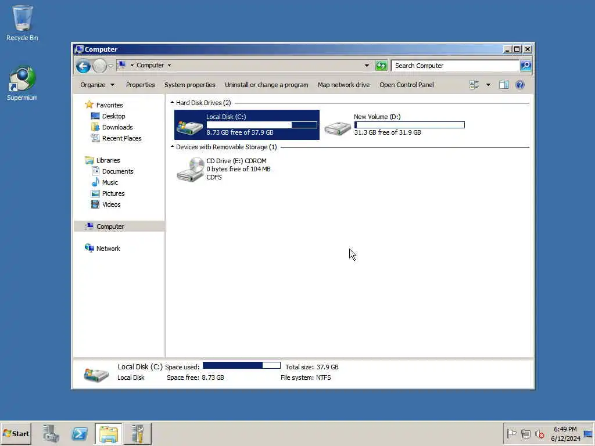Click "Total size: 37.9 GB" in details pane
This screenshot has width=595, height=446.
[x=312, y=367]
